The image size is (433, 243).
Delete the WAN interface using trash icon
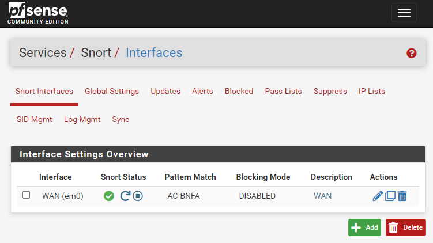[402, 196]
